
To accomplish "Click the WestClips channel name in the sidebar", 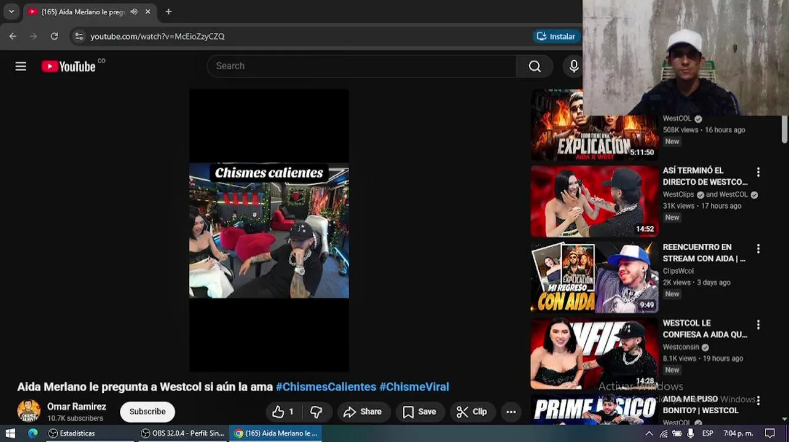I will [678, 195].
